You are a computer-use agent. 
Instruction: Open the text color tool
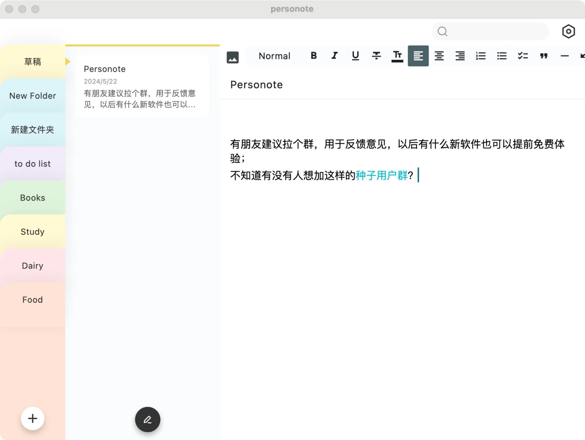coord(397,56)
